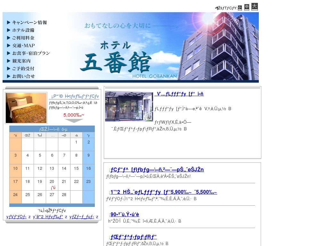Open the ご利用料金 menu item
The image size is (328, 246).
[x=21, y=38]
